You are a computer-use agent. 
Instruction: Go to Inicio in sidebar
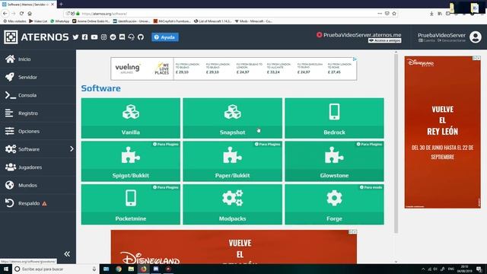click(38, 59)
